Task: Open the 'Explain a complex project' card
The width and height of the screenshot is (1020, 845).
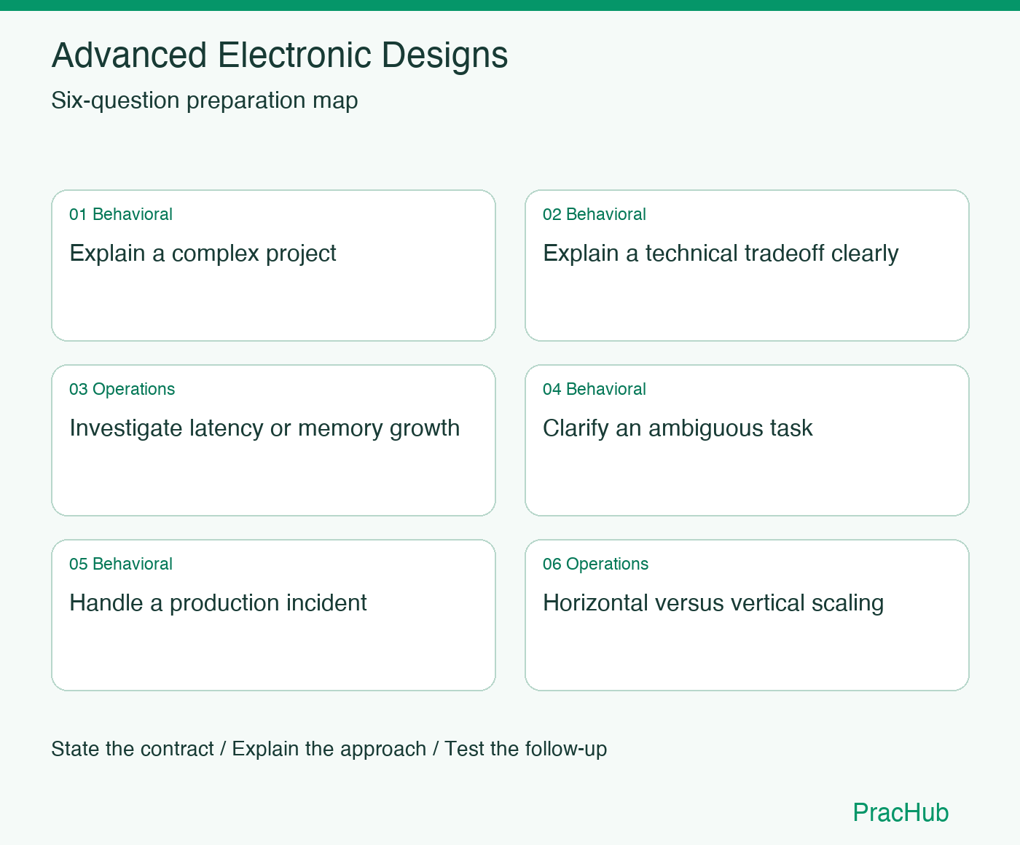Action: point(273,265)
